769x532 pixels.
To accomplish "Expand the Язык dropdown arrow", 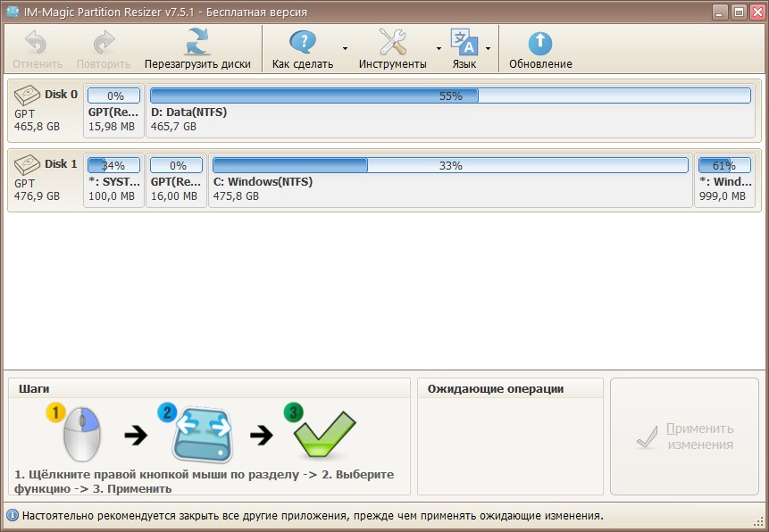I will click(x=488, y=48).
